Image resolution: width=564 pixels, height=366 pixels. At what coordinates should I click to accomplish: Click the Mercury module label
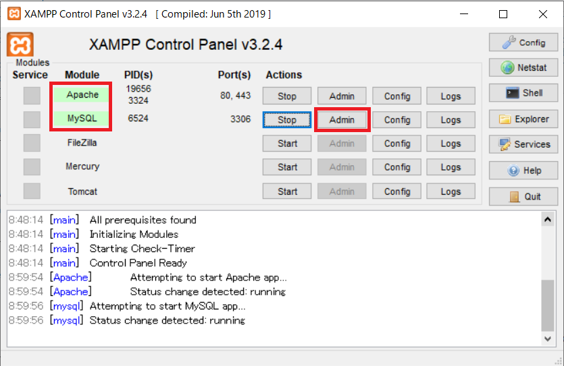pos(82,166)
